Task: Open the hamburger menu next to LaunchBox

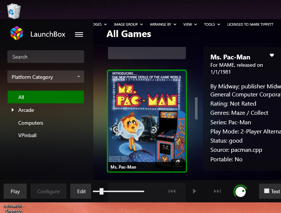Action: [79, 34]
